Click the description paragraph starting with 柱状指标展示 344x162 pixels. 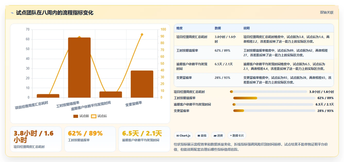251,147
